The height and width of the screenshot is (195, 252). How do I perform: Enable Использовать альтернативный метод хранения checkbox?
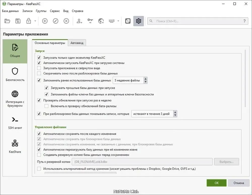pyautogui.click(x=39, y=169)
